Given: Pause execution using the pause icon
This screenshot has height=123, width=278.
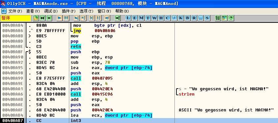Looking at the screenshot, I should point(66,18).
